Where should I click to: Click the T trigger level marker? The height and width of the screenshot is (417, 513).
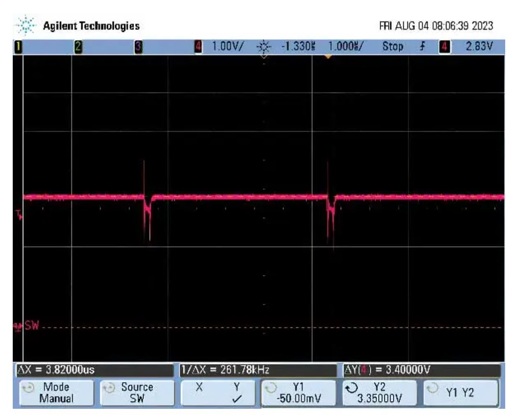click(19, 214)
